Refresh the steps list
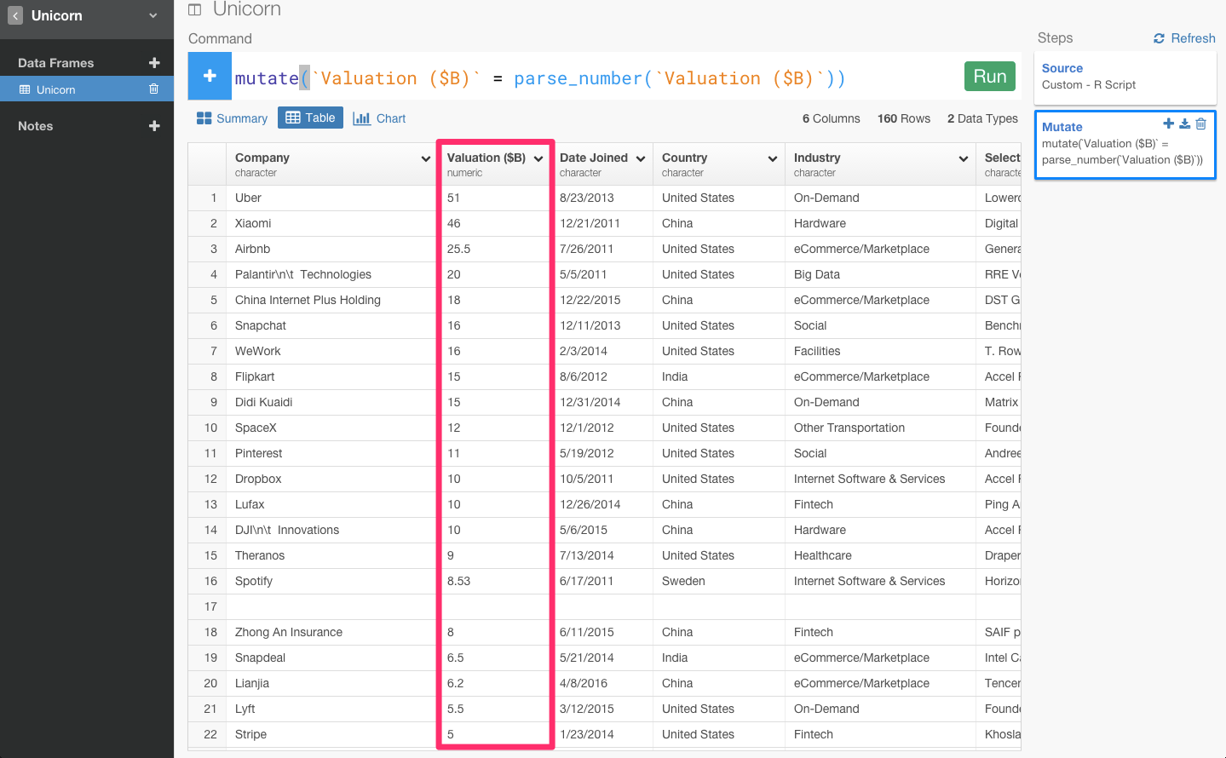Screen dimensions: 1226x758 point(1184,38)
